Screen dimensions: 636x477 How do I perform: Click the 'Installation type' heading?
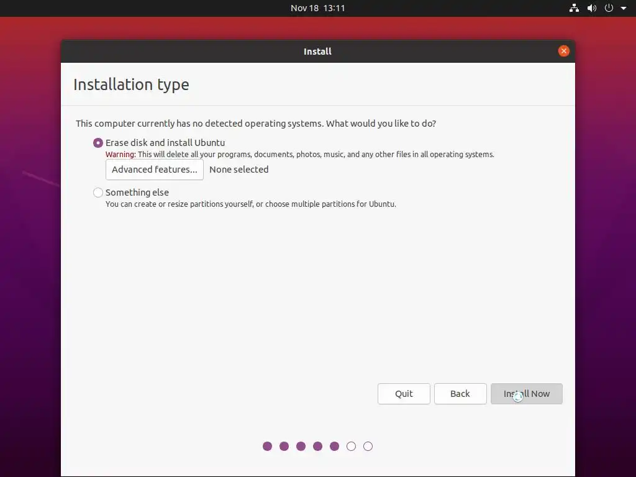point(132,84)
